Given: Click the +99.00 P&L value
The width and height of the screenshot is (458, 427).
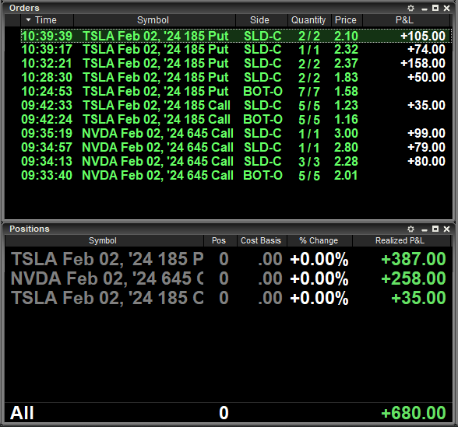Looking at the screenshot, I should [x=427, y=133].
